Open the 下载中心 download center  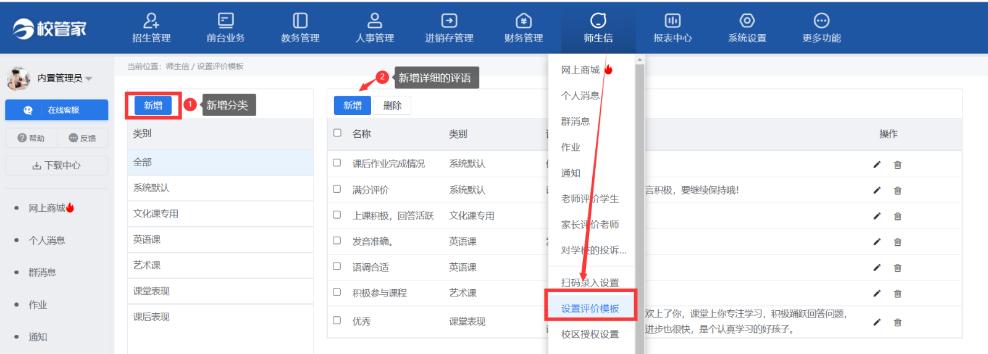pyautogui.click(x=57, y=166)
